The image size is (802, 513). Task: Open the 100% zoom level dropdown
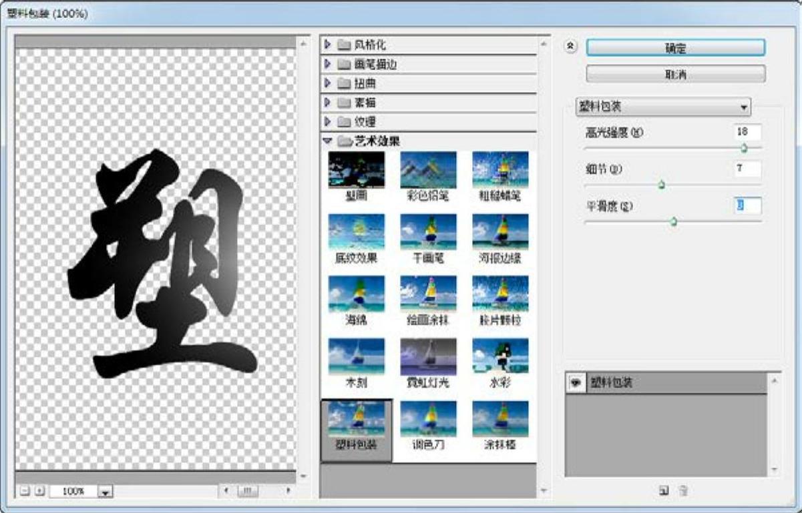click(106, 491)
